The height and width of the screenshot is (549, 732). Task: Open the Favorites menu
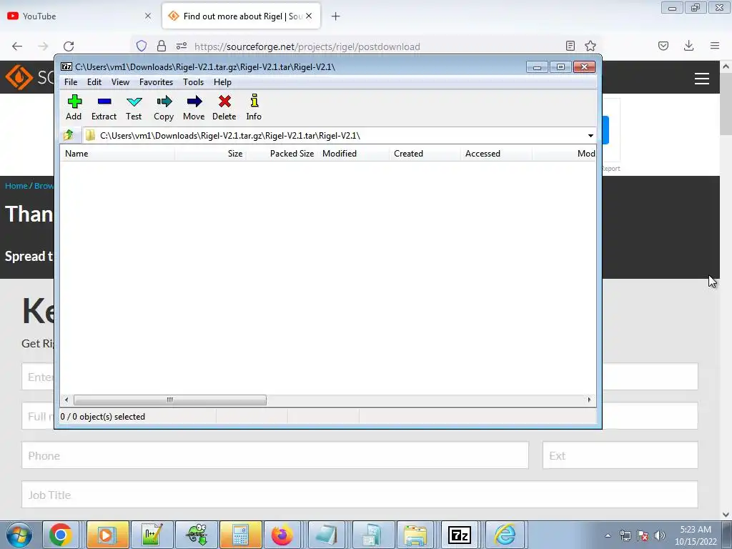(x=156, y=82)
